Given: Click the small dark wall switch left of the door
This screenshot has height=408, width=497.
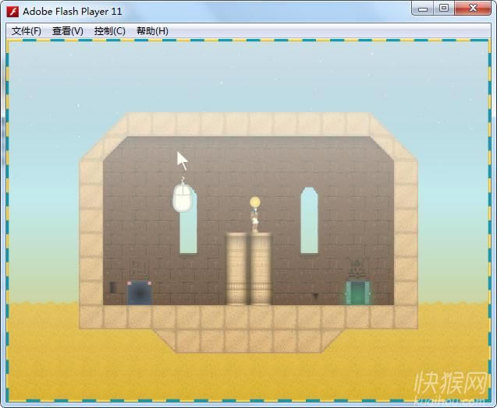Looking at the screenshot, I should (113, 287).
